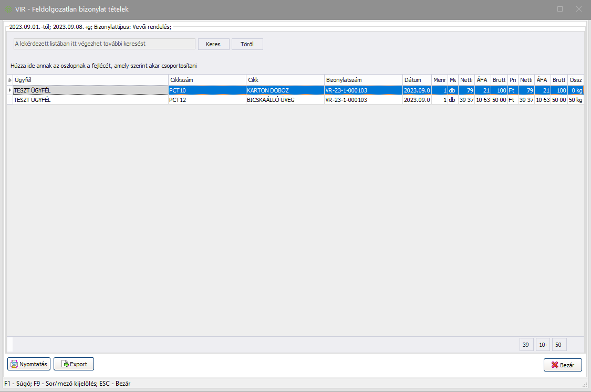Sort by the Ügyfél column header
The width and height of the screenshot is (591, 392).
coord(90,80)
